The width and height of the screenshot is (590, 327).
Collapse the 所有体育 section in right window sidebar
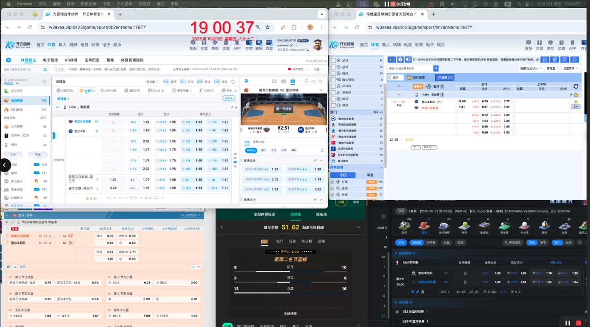click(x=381, y=167)
